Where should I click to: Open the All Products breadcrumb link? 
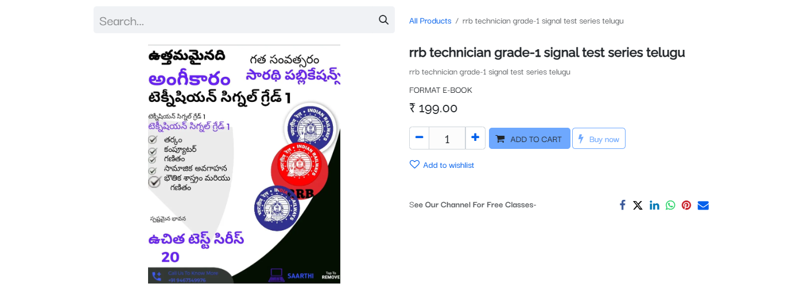(x=430, y=21)
